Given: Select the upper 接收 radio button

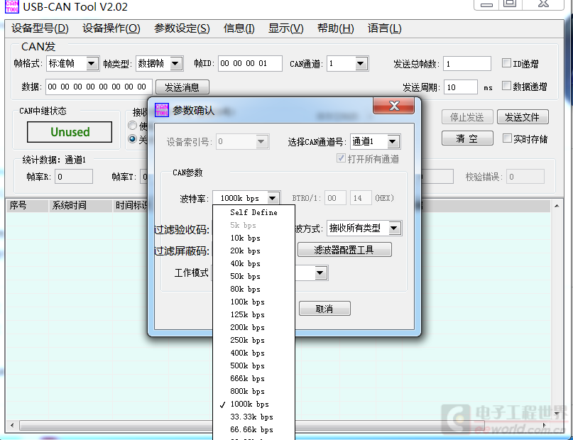Looking at the screenshot, I should pyautogui.click(x=133, y=125).
